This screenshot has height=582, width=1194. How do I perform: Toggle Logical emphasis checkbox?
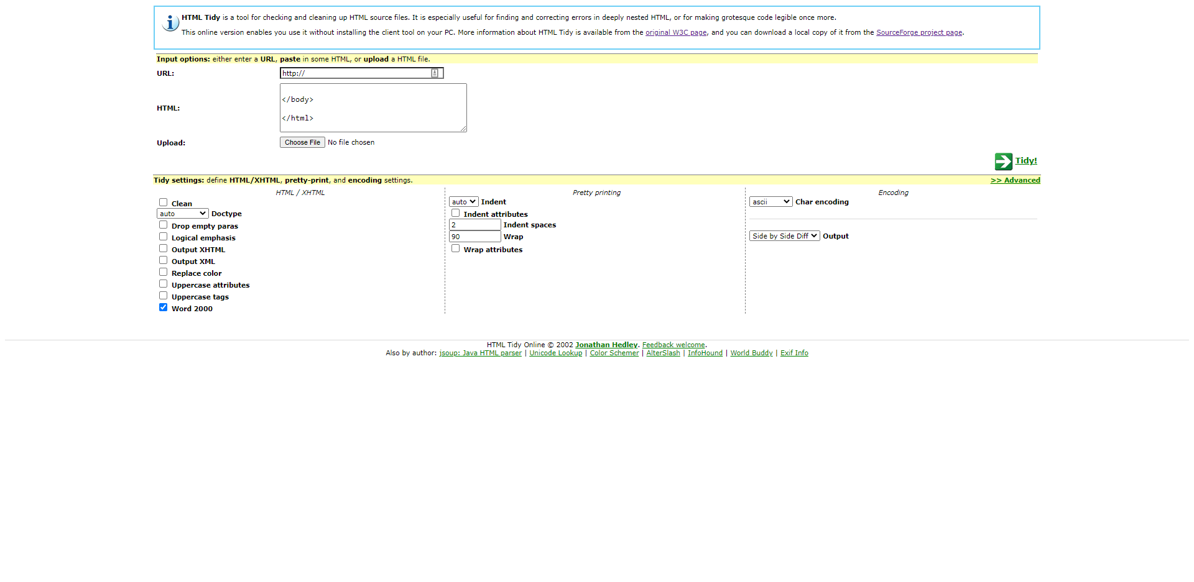click(x=163, y=237)
